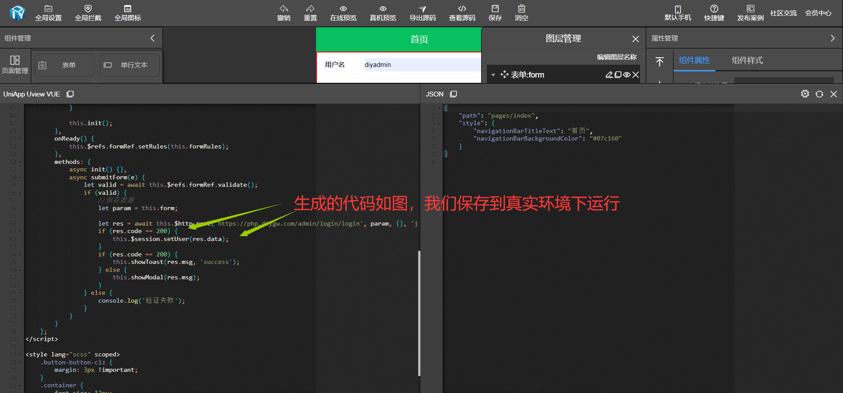
Task: Select the 表单 form component
Action: [64, 65]
